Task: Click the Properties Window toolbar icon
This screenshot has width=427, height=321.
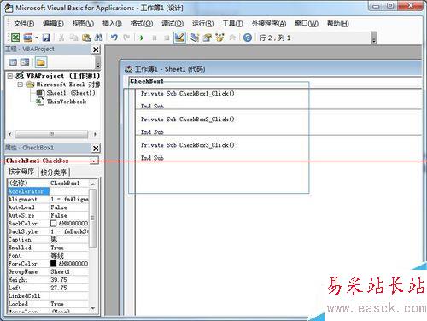Action: (208, 38)
